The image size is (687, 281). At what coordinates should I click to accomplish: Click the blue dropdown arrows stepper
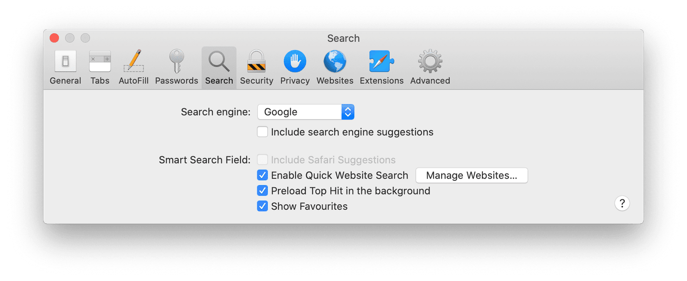348,112
